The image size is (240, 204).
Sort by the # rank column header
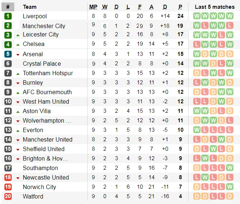(8, 7)
